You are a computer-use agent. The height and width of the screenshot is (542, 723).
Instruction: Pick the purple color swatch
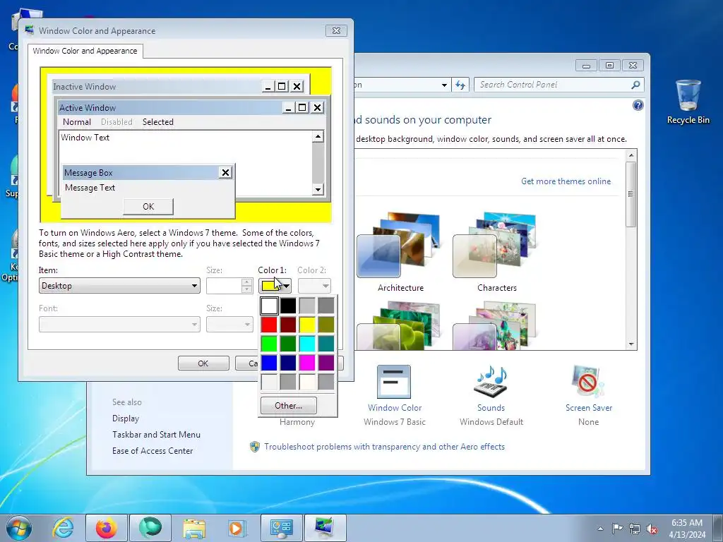pyautogui.click(x=326, y=363)
